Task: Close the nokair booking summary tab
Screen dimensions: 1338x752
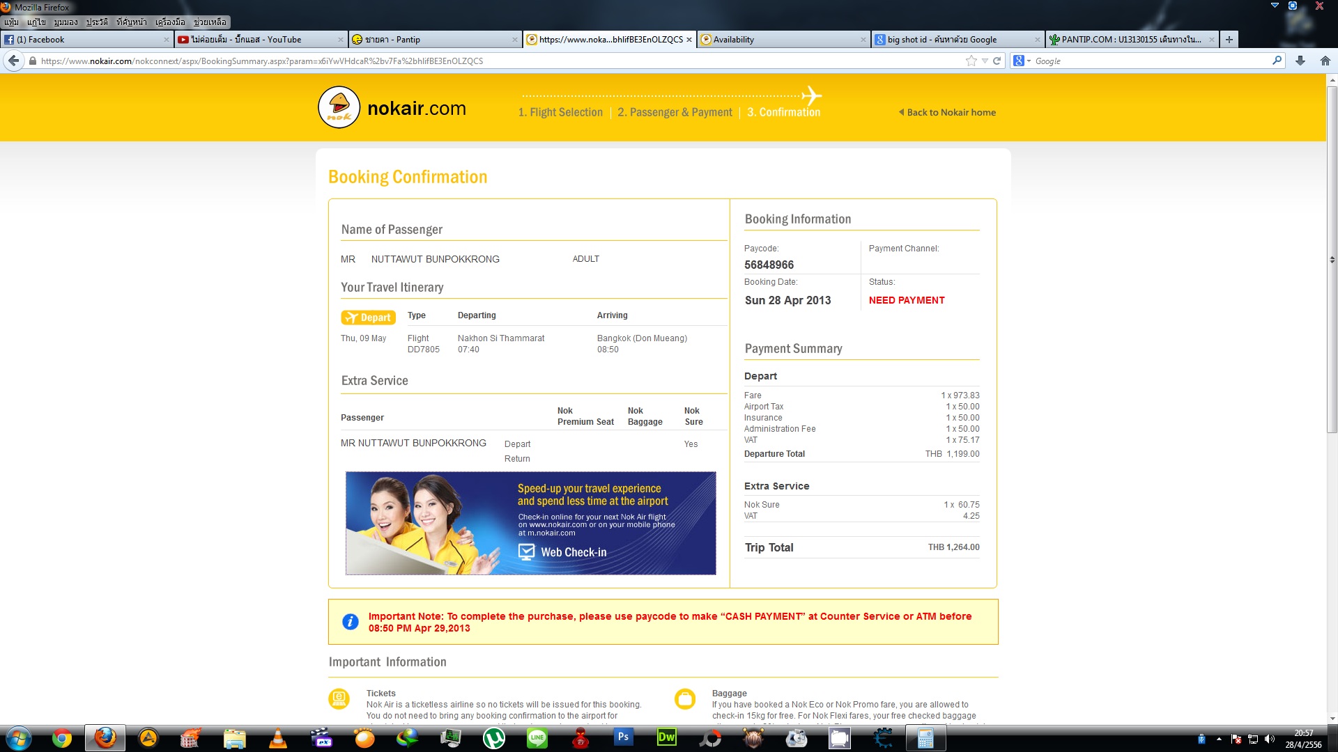Action: pos(689,40)
